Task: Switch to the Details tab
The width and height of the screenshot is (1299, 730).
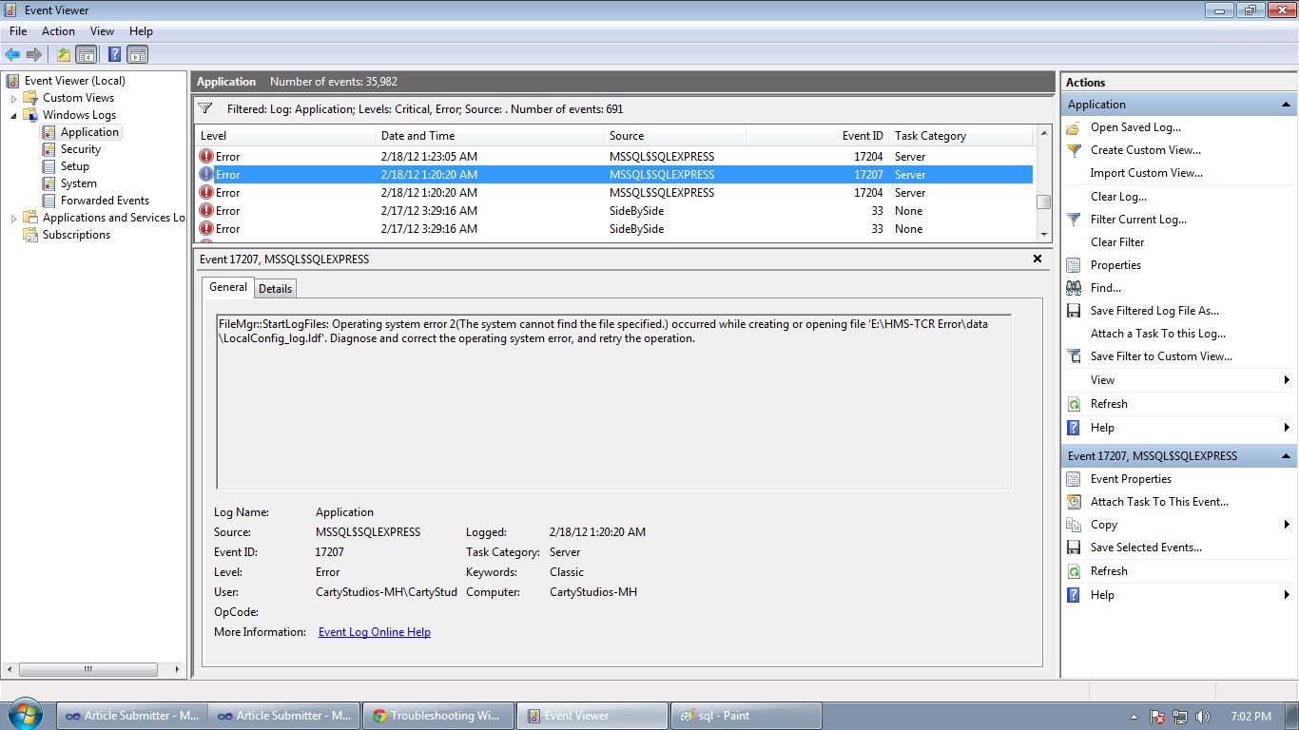Action: (x=276, y=289)
